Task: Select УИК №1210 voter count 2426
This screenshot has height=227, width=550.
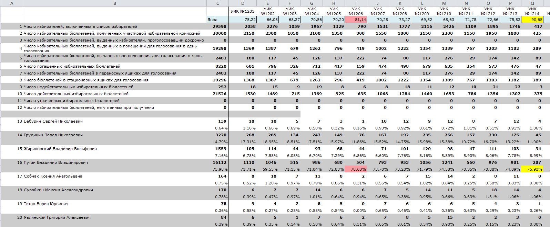Action: point(444,26)
